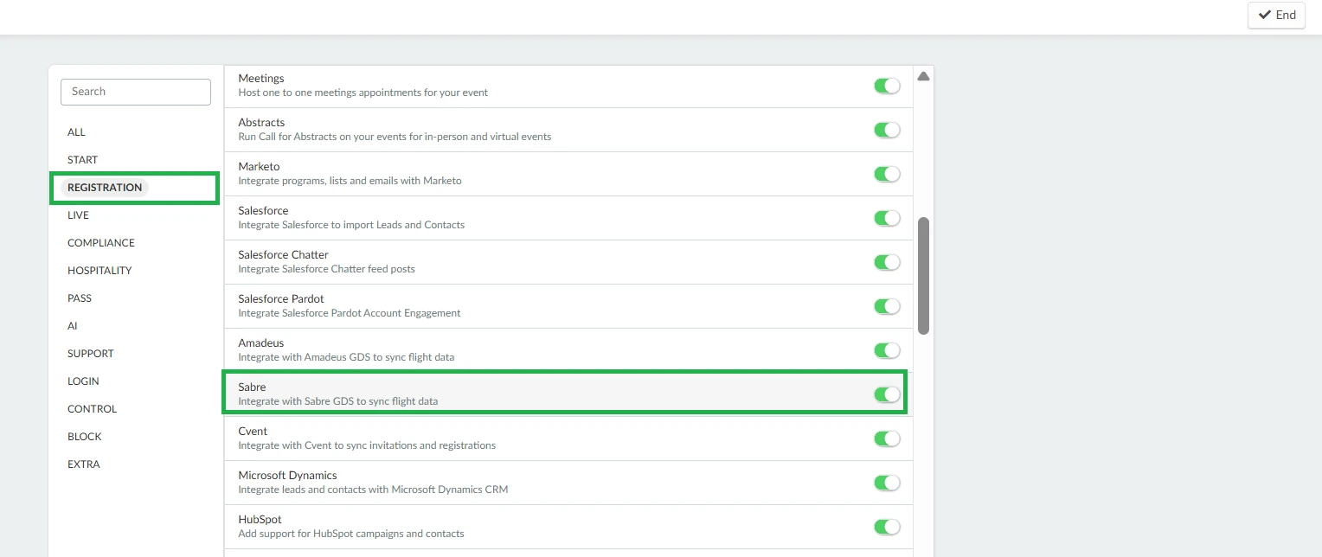Click 'Host one to one meetings appointments' description
This screenshot has width=1322, height=557.
coord(363,93)
